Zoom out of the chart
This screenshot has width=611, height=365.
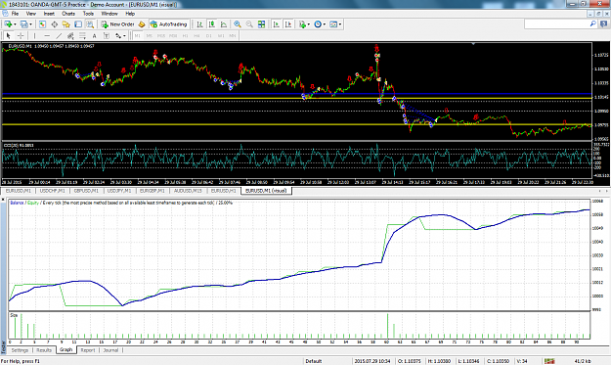point(249,24)
